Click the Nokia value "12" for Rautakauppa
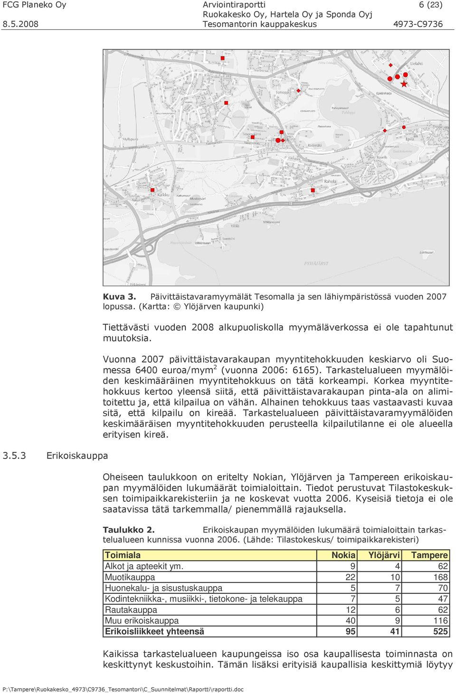This screenshot has height=693, width=456. pos(351,610)
